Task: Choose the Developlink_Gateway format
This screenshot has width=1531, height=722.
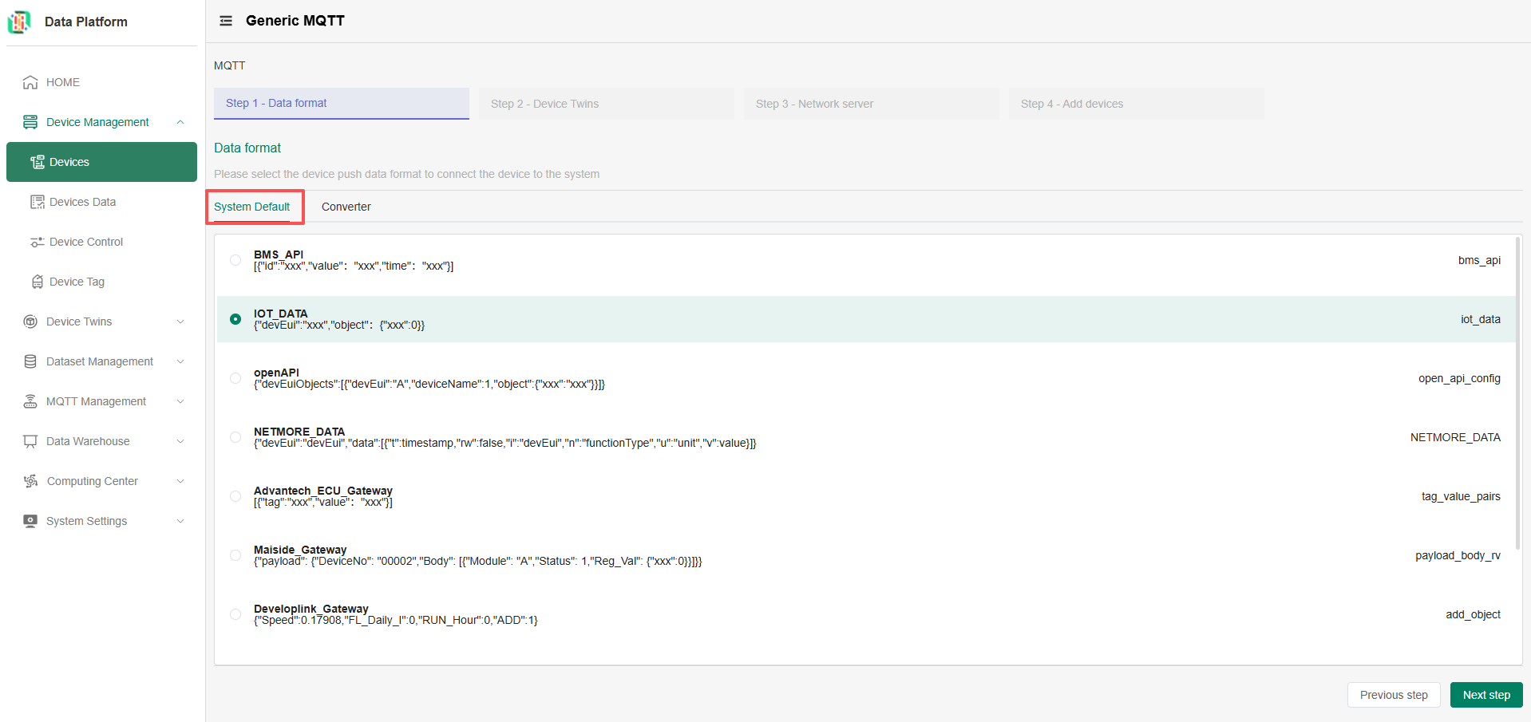Action: [x=235, y=614]
